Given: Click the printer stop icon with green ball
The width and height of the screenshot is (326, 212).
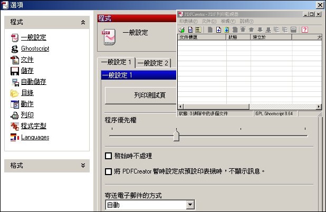Looking at the screenshot, I should pos(181,30).
